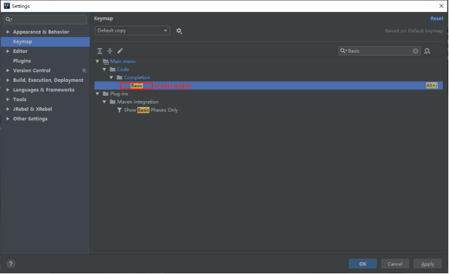Click the Plug-ins tree label
This screenshot has width=449, height=274.
119,94
